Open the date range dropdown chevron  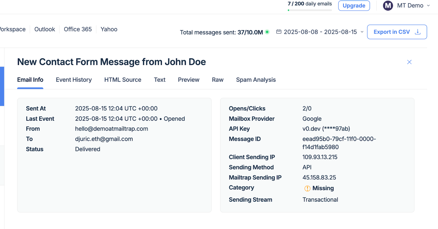tap(362, 32)
